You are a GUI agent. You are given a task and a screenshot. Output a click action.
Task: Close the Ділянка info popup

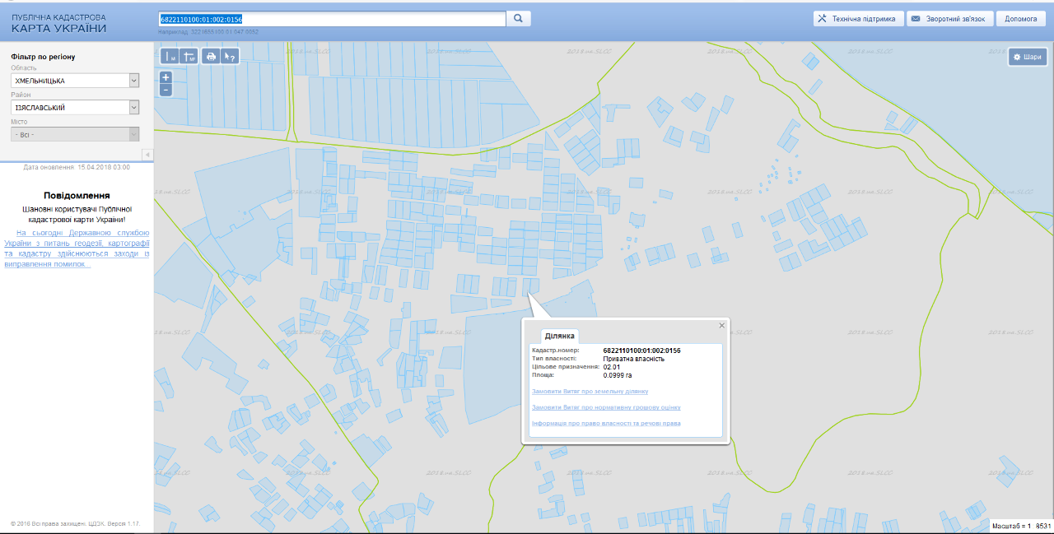click(x=722, y=325)
